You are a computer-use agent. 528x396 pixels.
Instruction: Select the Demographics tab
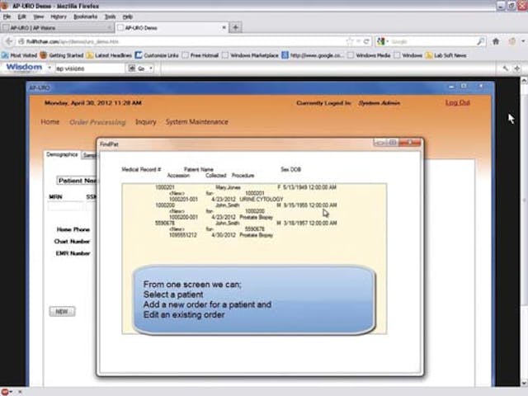pos(62,154)
